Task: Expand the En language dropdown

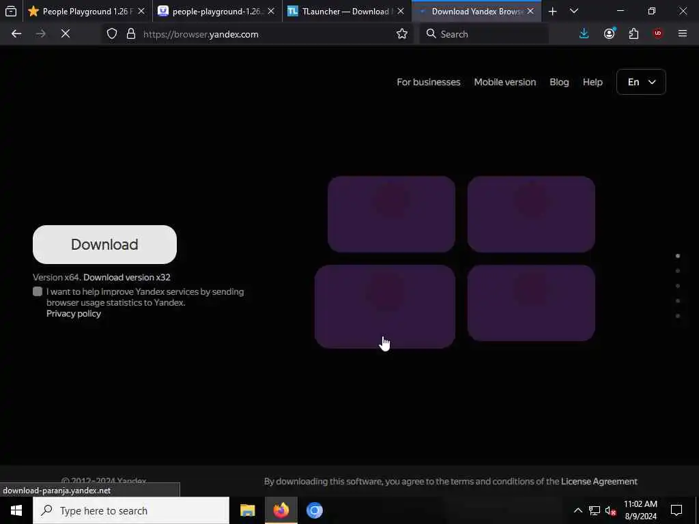Action: pyautogui.click(x=641, y=82)
